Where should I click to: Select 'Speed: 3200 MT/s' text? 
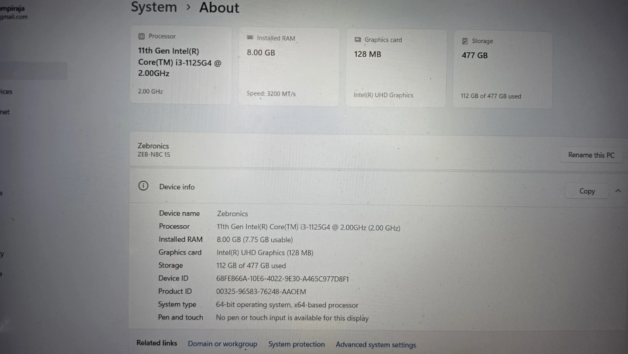271,94
